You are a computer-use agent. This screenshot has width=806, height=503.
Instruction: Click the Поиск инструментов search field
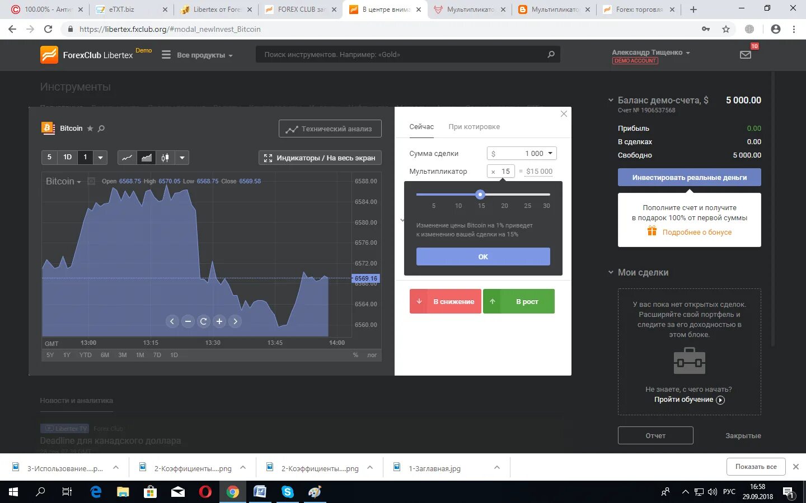(x=408, y=54)
